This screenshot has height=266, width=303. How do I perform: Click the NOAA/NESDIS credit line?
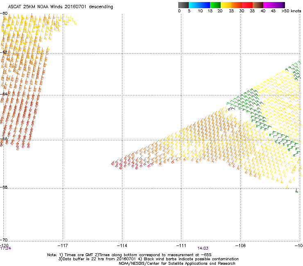[x=177, y=264]
